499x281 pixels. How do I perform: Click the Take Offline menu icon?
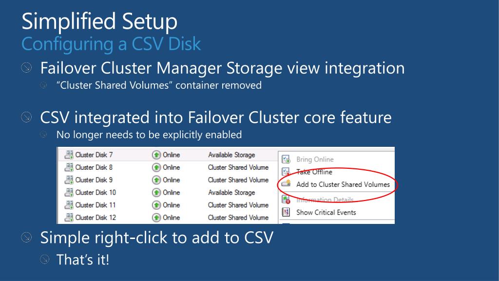coord(286,172)
